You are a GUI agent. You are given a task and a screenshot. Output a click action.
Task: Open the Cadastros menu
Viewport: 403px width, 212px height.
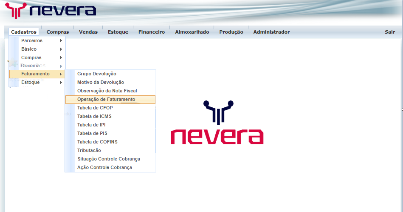pyautogui.click(x=24, y=32)
